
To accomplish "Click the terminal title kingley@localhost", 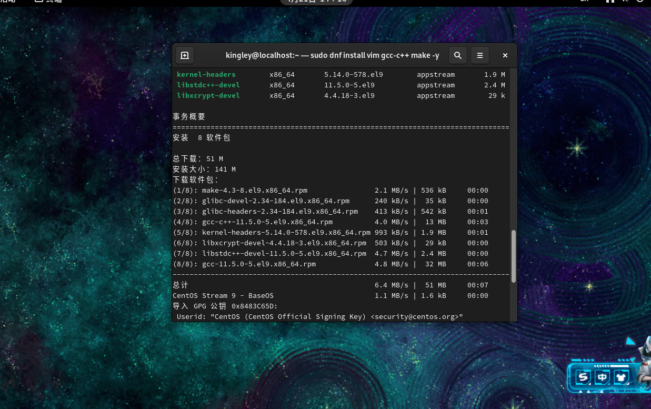I will 332,55.
